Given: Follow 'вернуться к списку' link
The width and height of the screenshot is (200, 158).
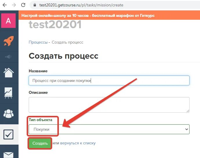Looking at the screenshot, I should (78, 143).
